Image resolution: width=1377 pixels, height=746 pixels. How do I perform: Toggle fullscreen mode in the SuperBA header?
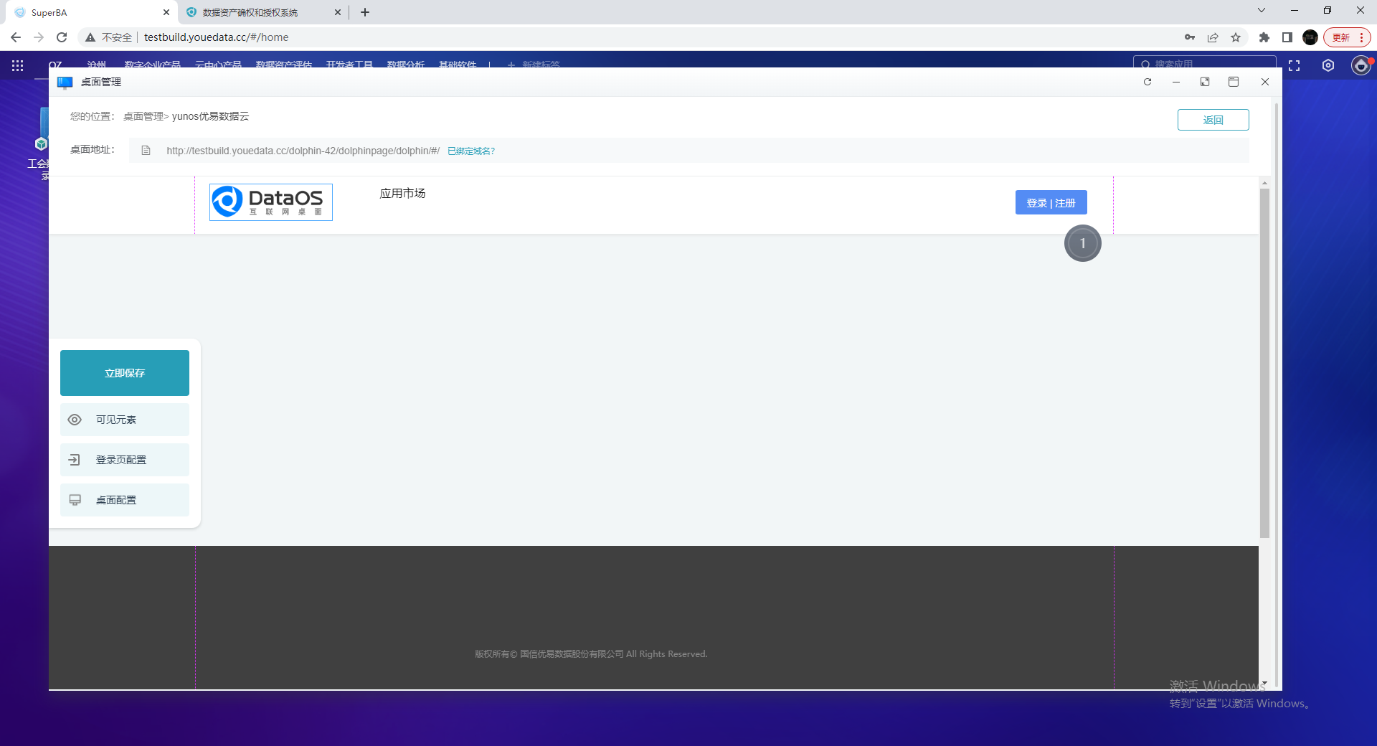[x=1295, y=65]
